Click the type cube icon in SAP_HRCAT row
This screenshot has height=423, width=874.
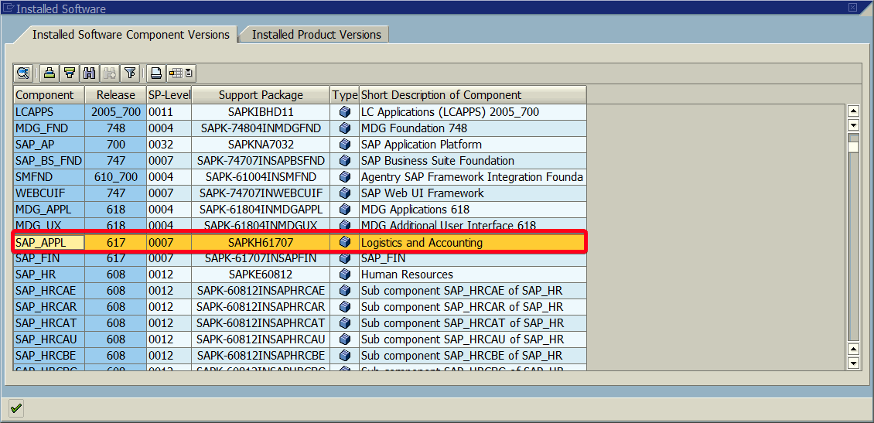(344, 322)
